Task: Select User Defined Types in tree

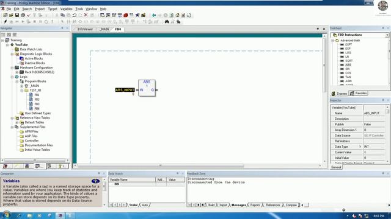Action: coord(38,113)
